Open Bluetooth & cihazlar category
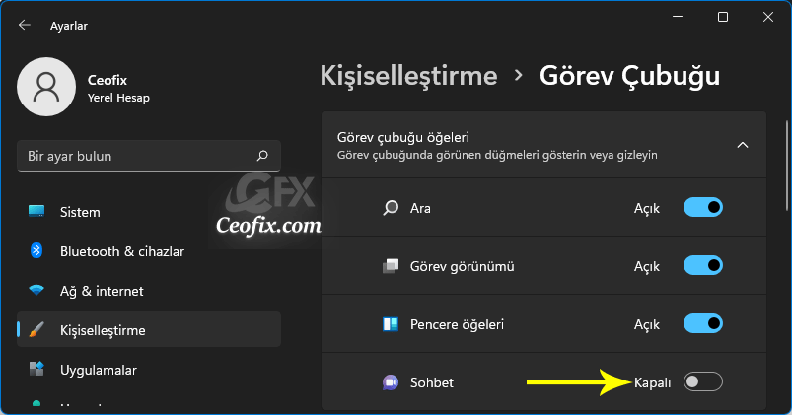This screenshot has height=415, width=792. click(x=149, y=251)
